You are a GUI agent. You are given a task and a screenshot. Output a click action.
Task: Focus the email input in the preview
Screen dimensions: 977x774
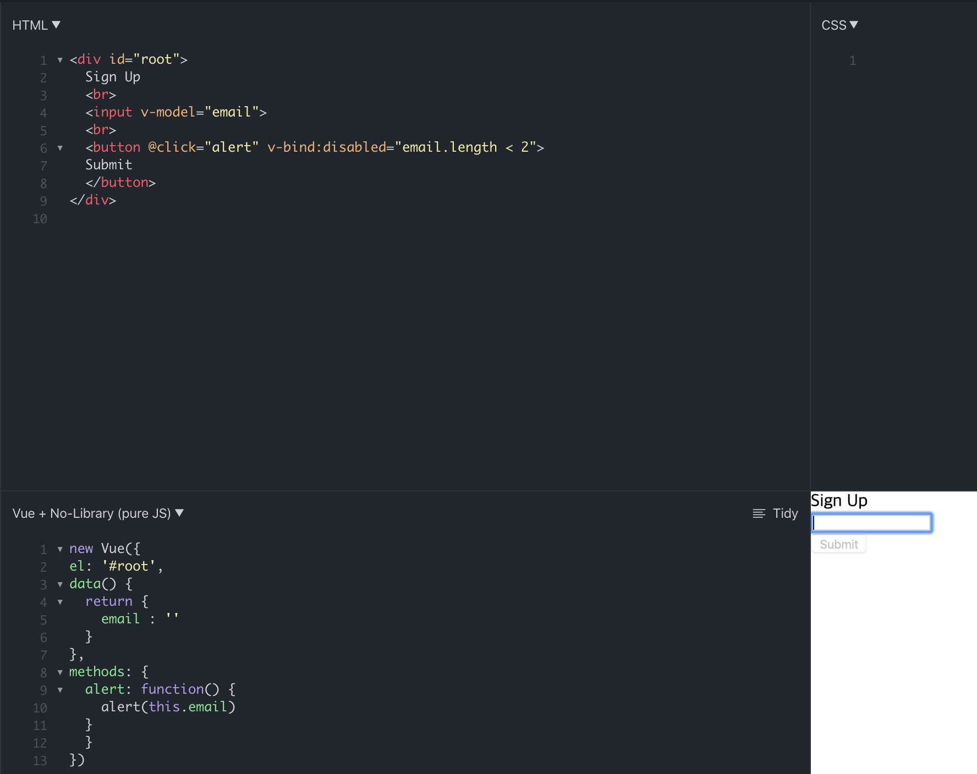872,523
